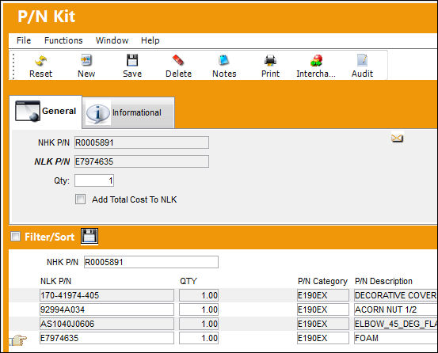Click the floppy disk icon beside Filter/Sort
The width and height of the screenshot is (438, 353).
coord(90,237)
